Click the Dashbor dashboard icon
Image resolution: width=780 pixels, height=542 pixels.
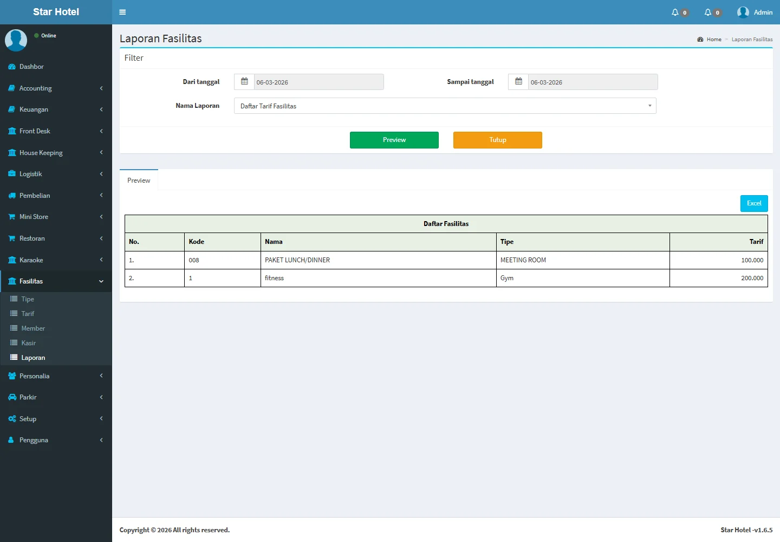(12, 67)
